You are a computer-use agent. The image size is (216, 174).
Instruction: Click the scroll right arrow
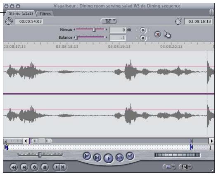pyautogui.click(x=212, y=141)
